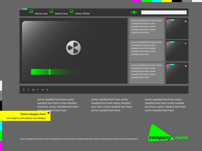Click the fast-forward button in player controls

click(43, 90)
